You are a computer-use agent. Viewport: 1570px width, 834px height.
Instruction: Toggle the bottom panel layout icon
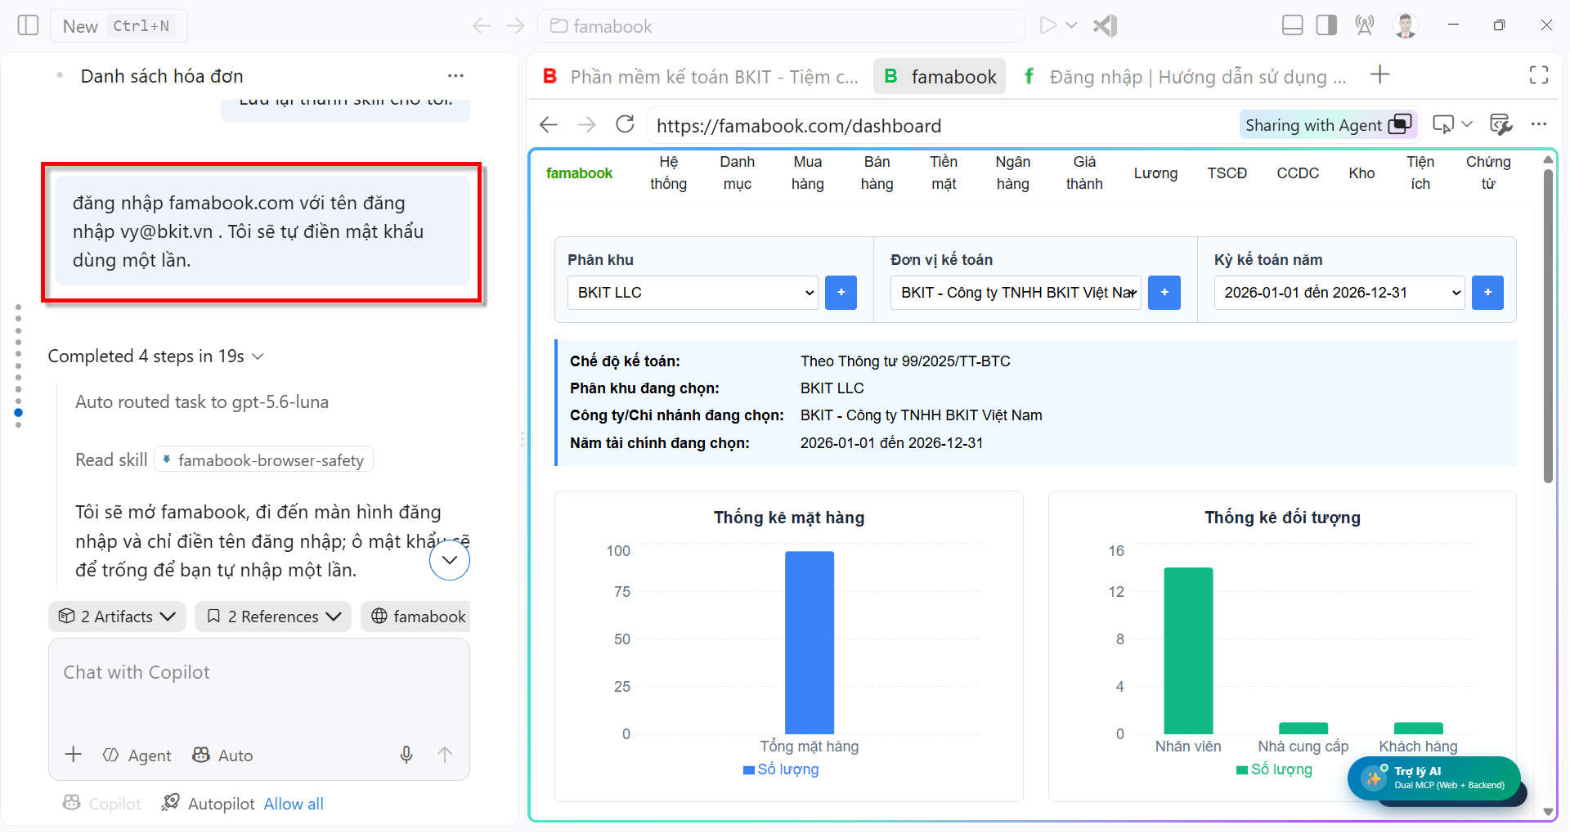click(1293, 25)
